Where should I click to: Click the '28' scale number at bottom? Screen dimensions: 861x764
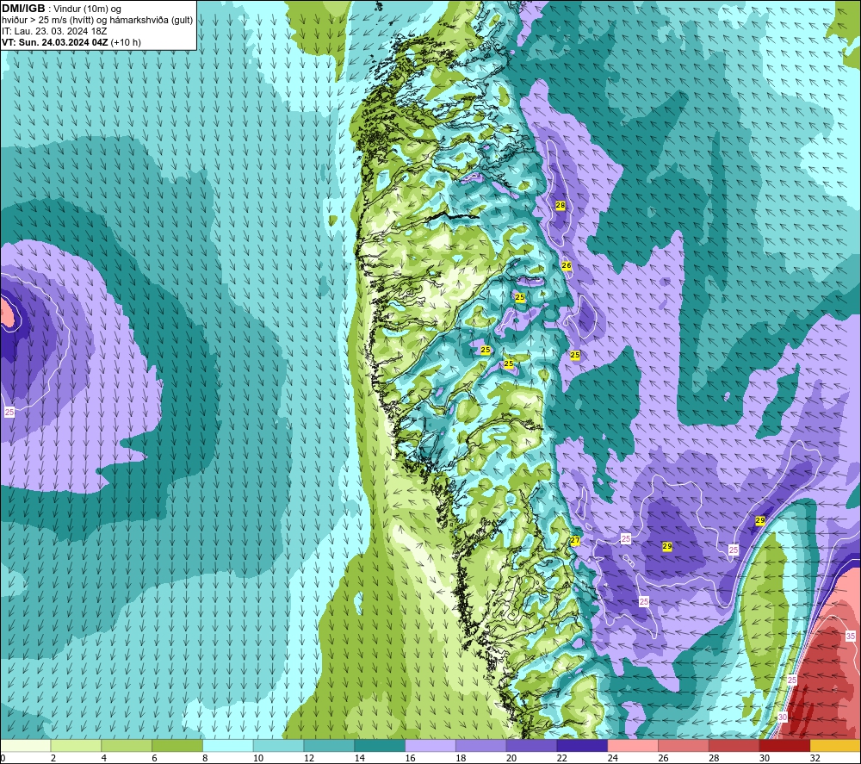pyautogui.click(x=714, y=758)
